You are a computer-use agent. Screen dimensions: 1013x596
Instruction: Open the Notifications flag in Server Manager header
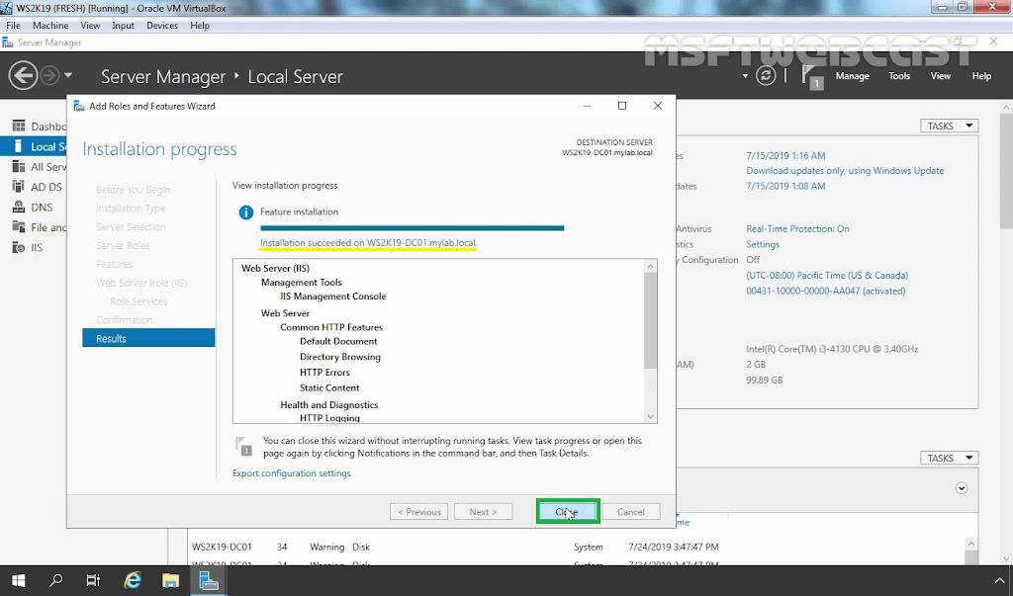click(812, 77)
